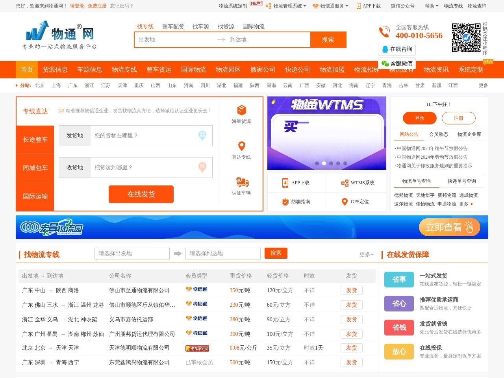Switch to the 找车源 search tab

[x=201, y=26]
